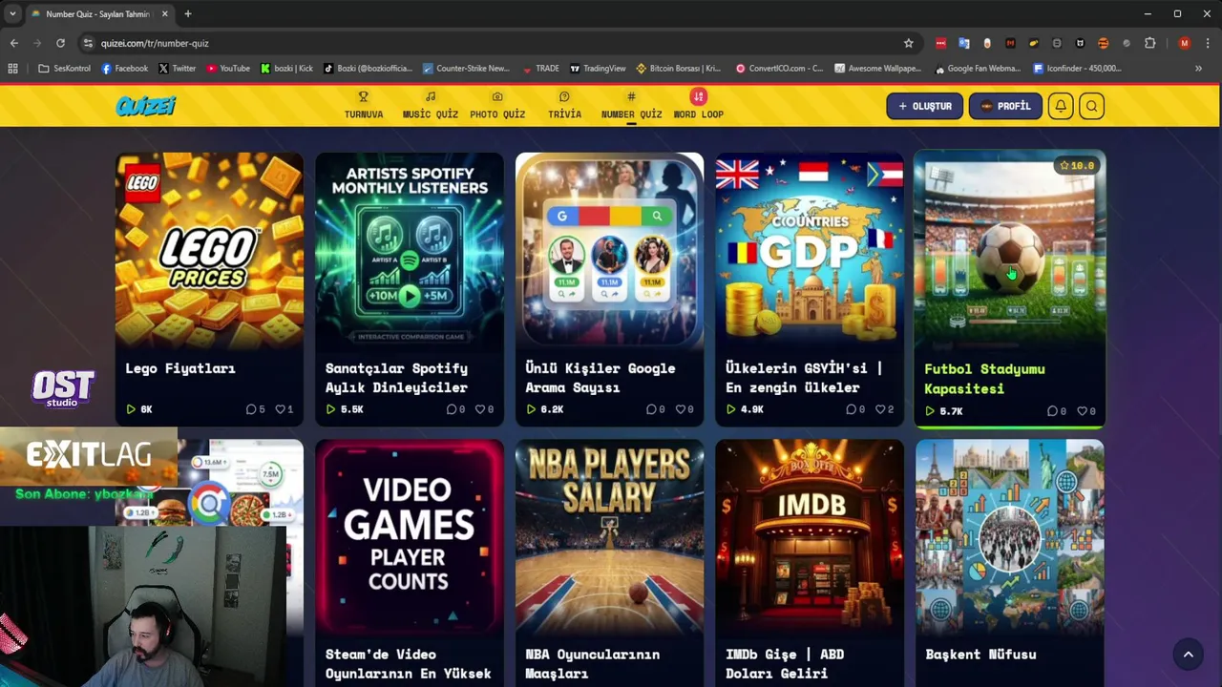
Task: Open Artists Spotify Monthly Listeners thumbnail
Action: [410, 252]
